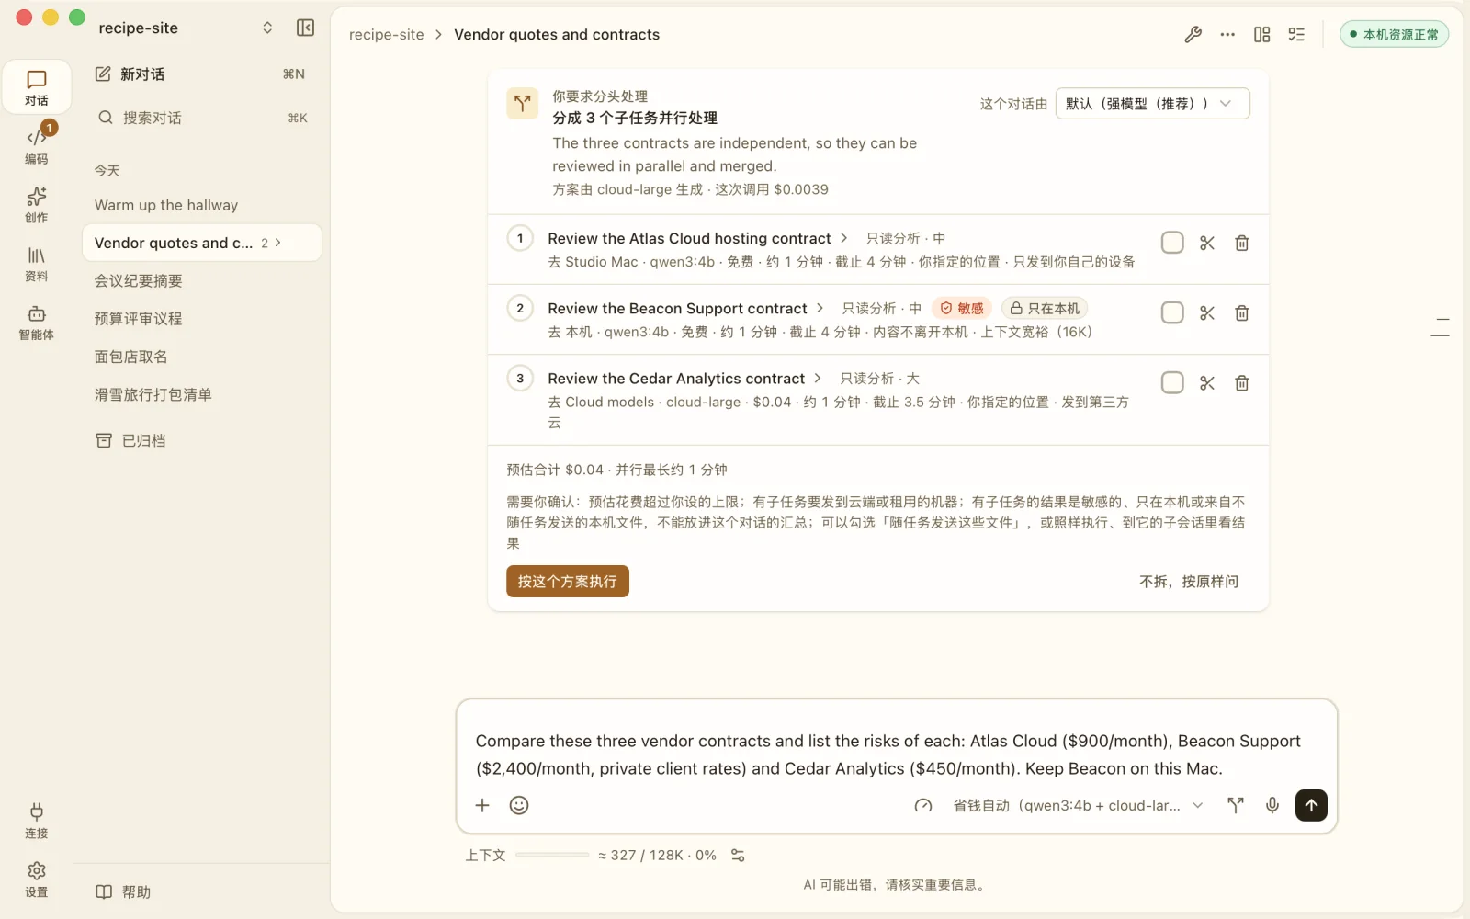1470x919 pixels.
Task: Click 按这个方案执行 button
Action: (x=568, y=582)
